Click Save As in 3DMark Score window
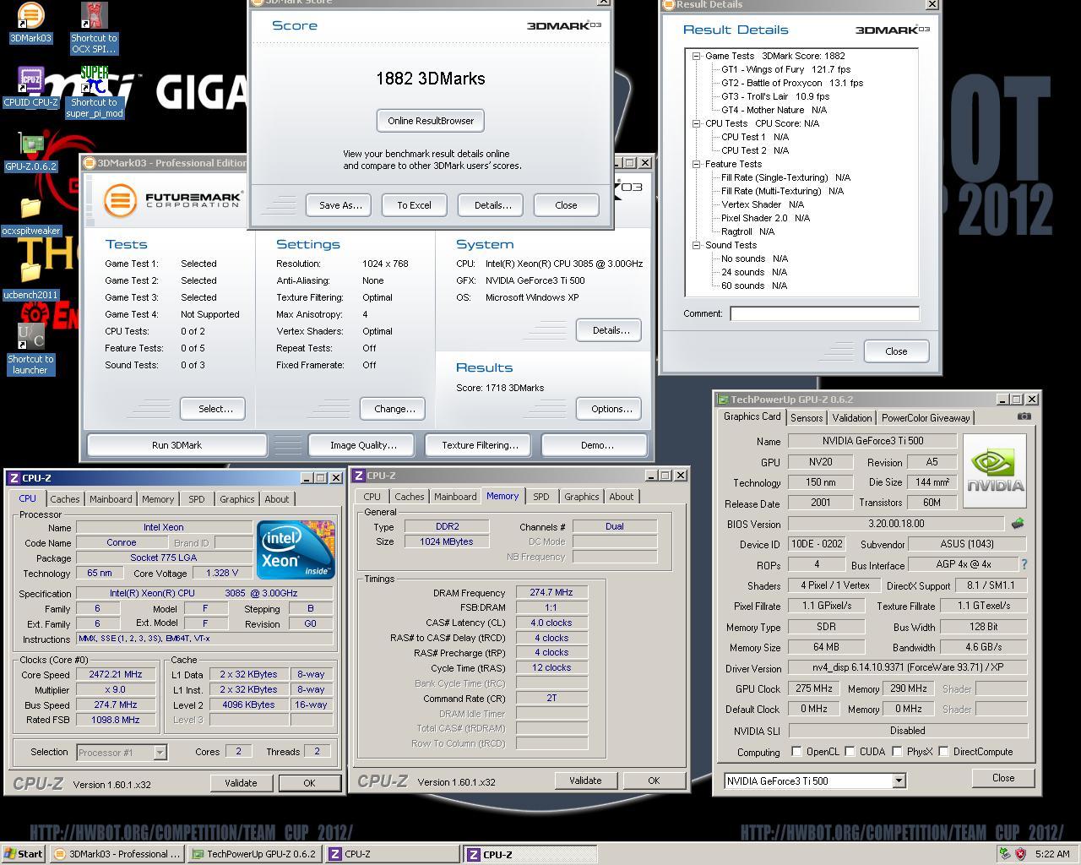 coord(340,205)
